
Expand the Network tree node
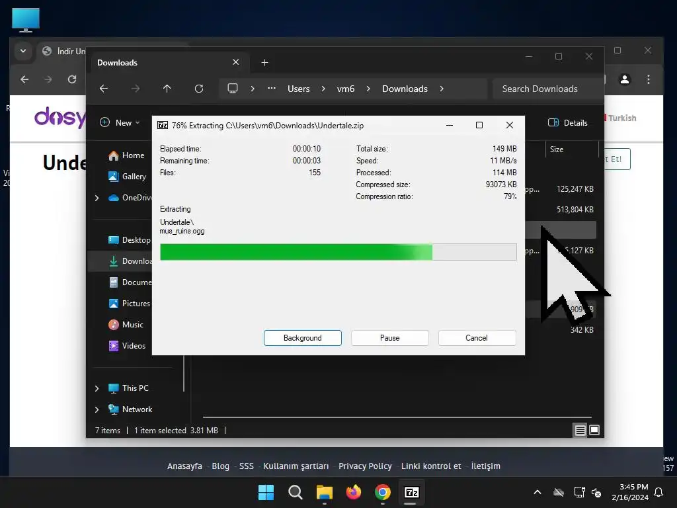pyautogui.click(x=97, y=409)
